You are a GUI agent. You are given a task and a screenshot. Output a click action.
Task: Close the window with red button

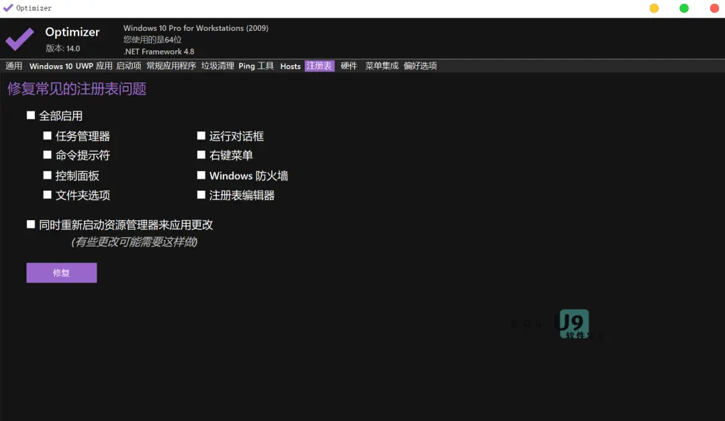pos(714,8)
